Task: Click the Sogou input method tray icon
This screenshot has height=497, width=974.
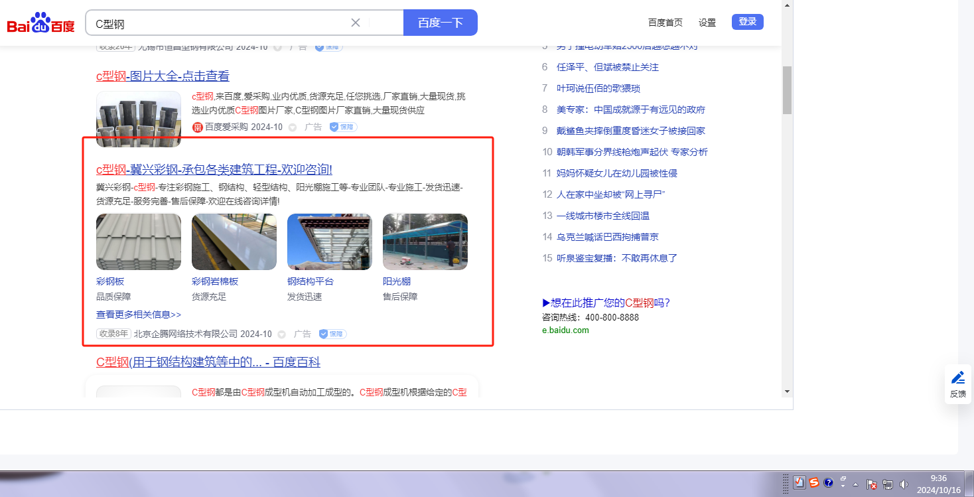Action: (x=814, y=482)
